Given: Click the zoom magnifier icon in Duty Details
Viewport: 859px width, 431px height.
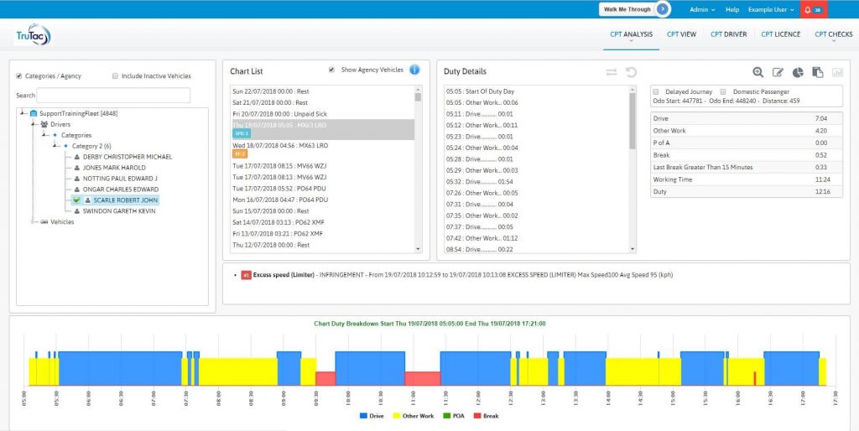Looking at the screenshot, I should 758,73.
